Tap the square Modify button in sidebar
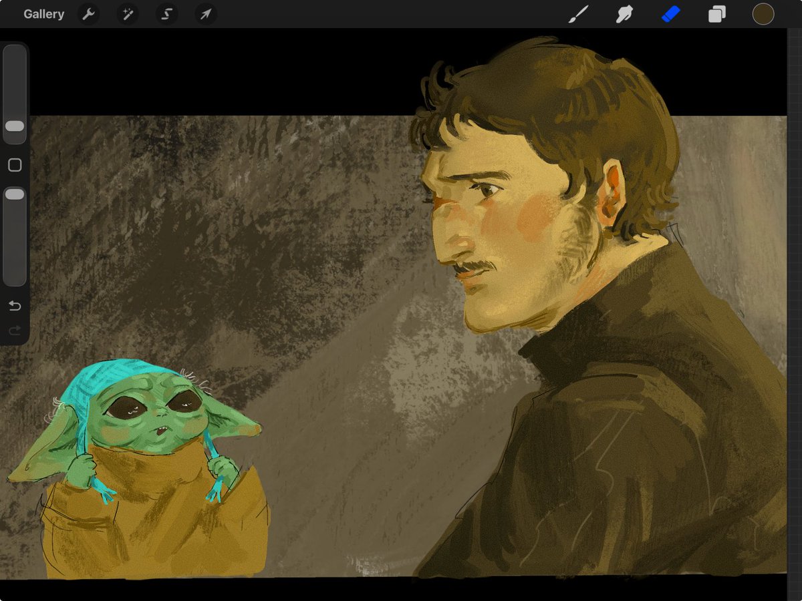This screenshot has width=802, height=601. click(15, 165)
